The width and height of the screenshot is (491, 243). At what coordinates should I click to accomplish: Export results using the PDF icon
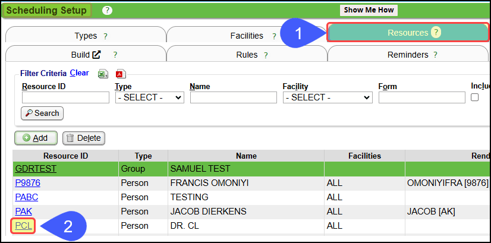tap(121, 74)
